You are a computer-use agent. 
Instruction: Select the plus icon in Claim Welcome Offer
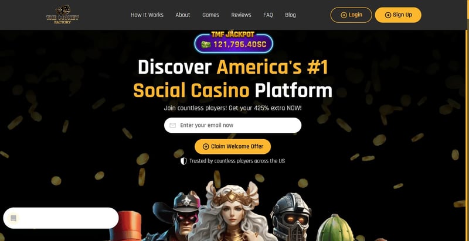[x=206, y=146]
